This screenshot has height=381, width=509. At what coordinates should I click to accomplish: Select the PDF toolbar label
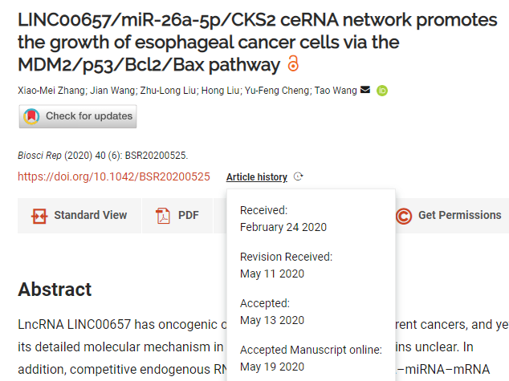click(189, 215)
